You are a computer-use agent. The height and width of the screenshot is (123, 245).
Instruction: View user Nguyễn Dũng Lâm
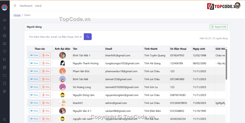point(34,95)
